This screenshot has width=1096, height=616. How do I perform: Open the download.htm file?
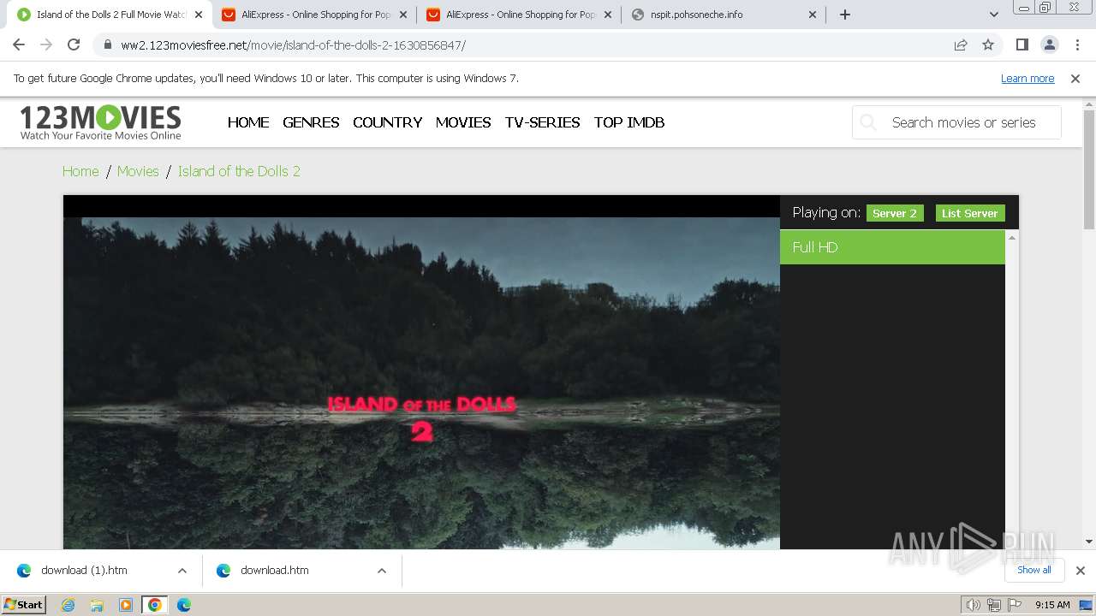(x=274, y=571)
